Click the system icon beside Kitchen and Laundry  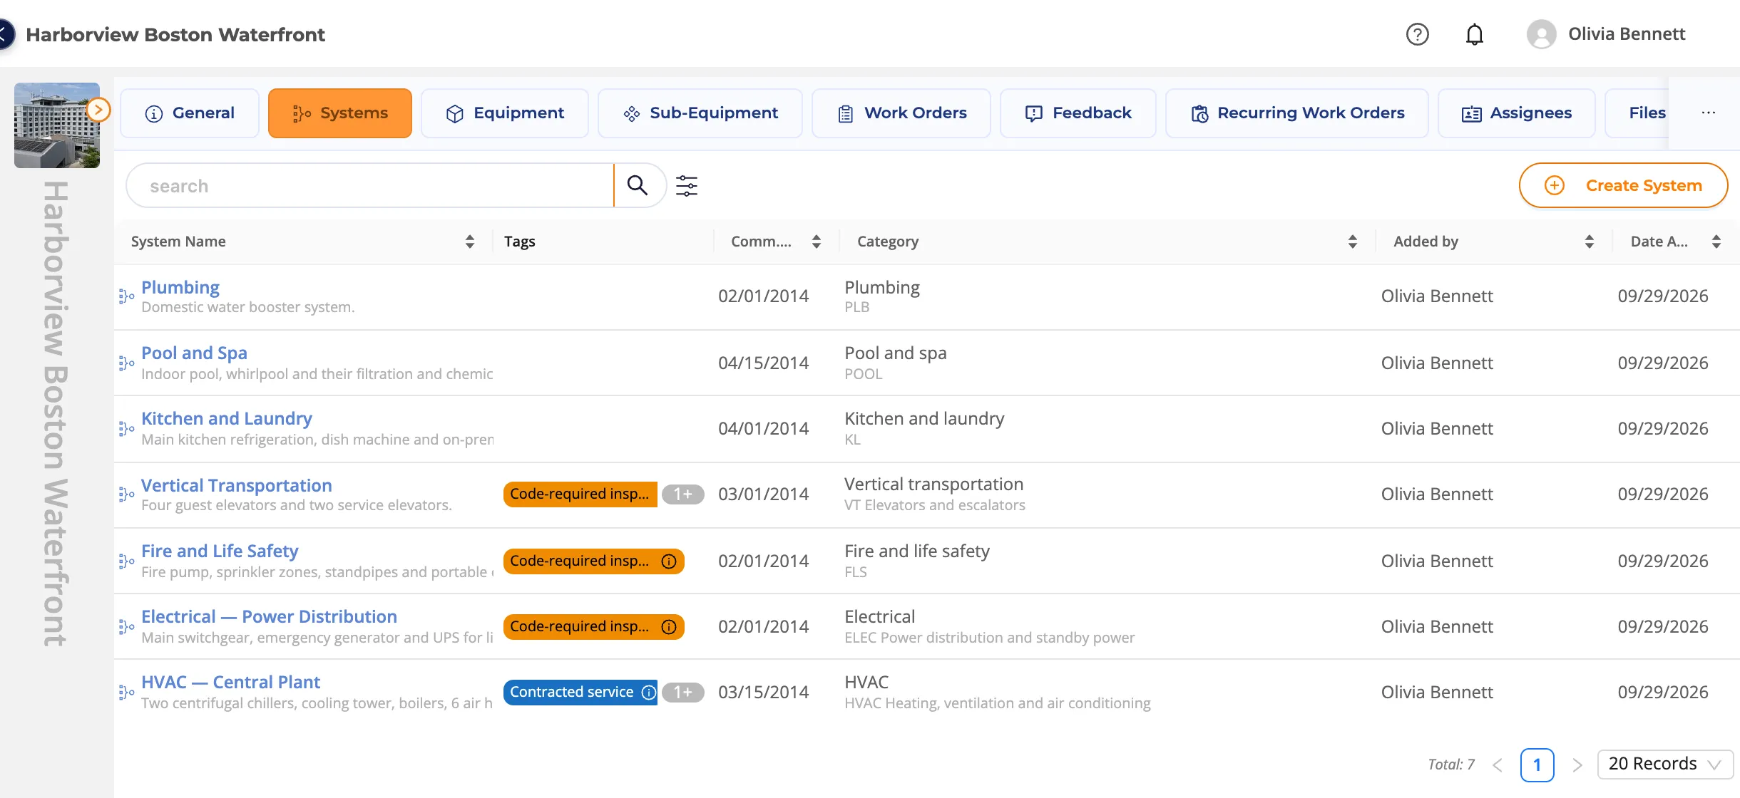pos(126,429)
